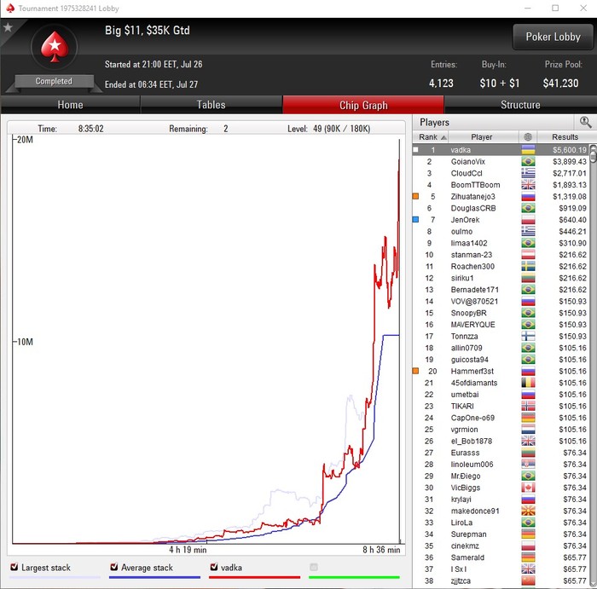
Task: Click Roachen300's Sweden flag icon
Action: [528, 266]
